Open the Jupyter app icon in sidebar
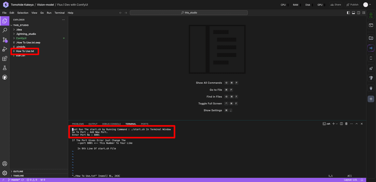Screen dimensions: 376x182 tap(371, 58)
